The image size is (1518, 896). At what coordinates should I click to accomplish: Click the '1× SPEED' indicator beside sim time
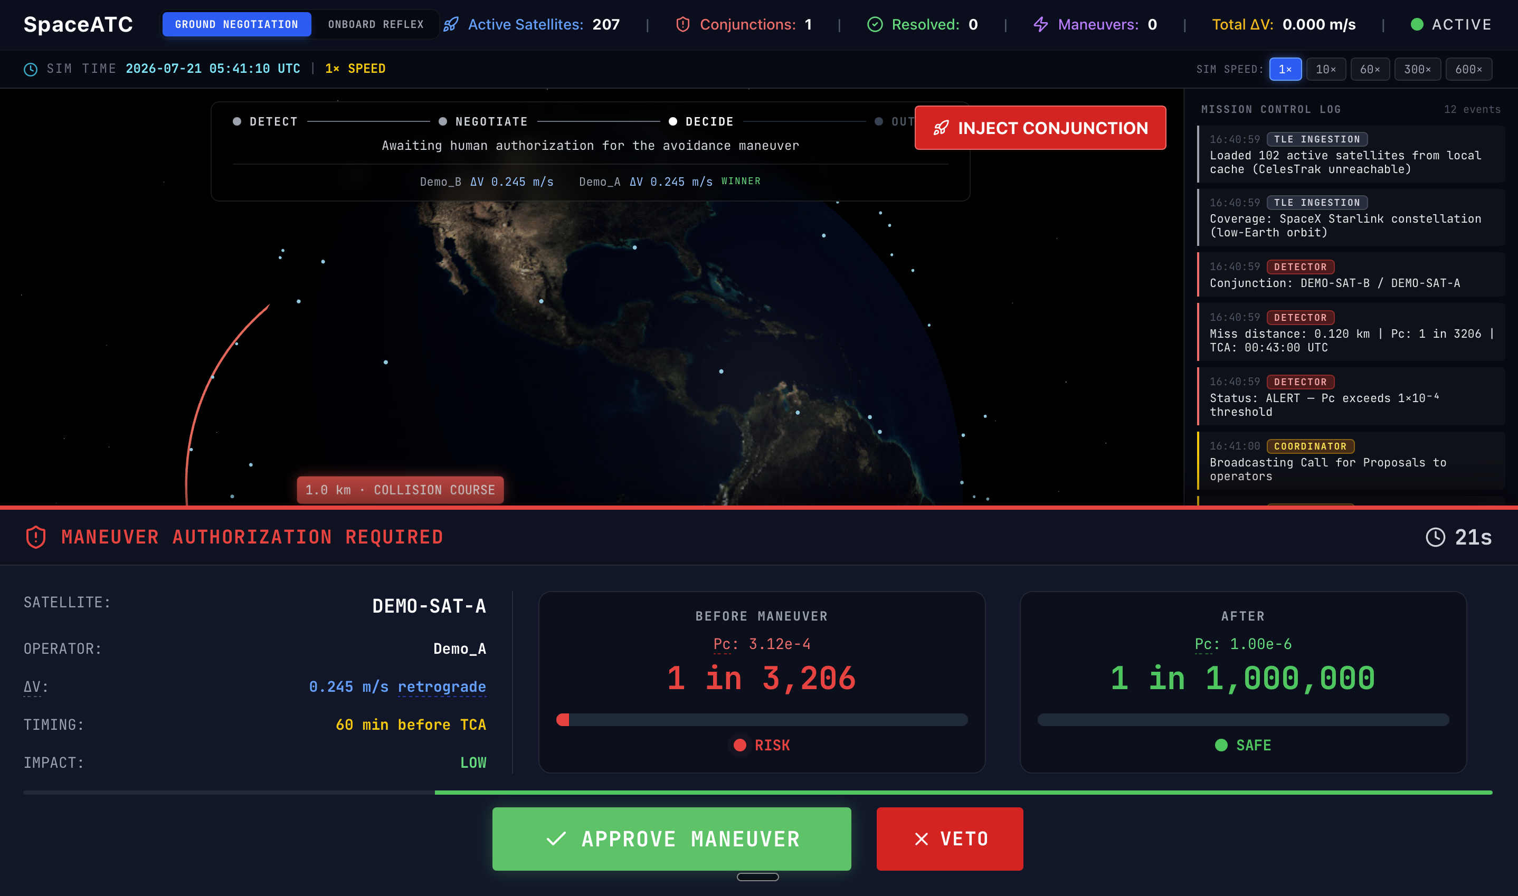pos(355,69)
